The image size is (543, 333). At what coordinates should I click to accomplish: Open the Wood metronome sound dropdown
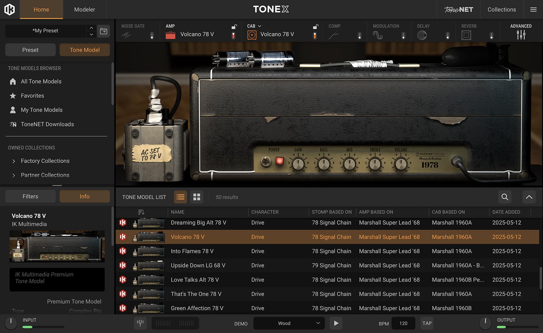tap(288, 323)
